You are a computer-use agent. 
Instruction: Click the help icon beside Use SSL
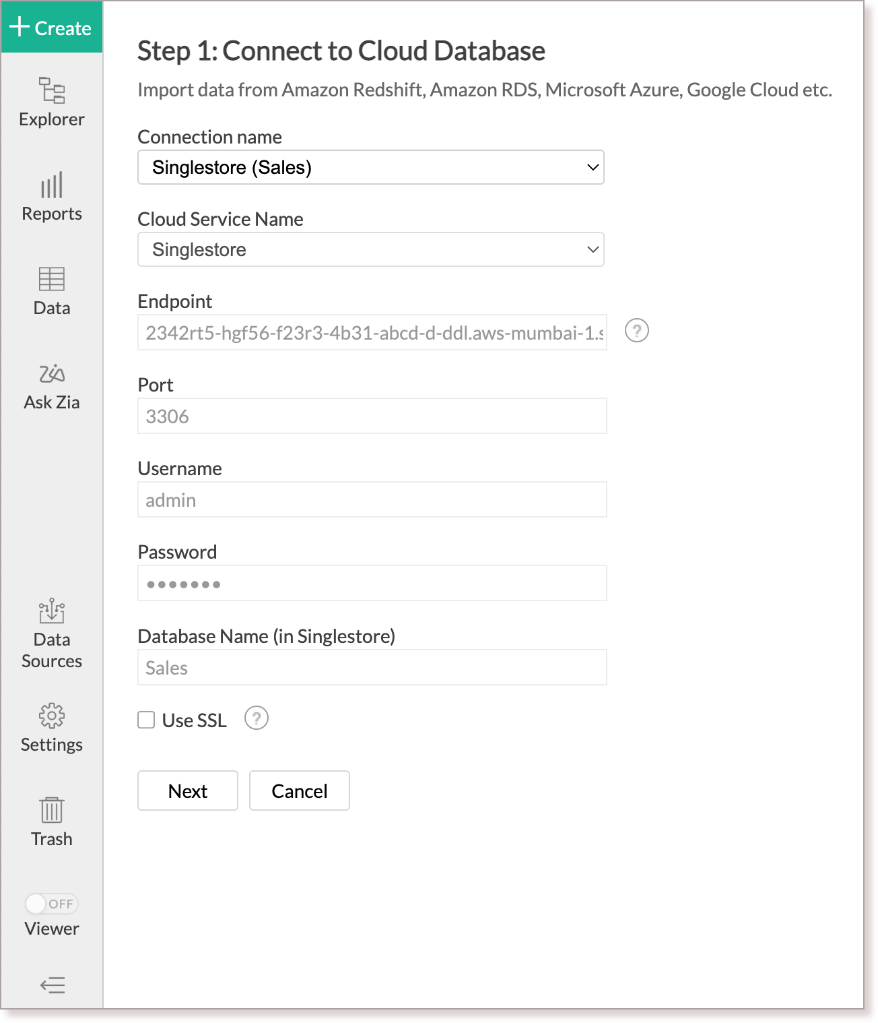257,718
